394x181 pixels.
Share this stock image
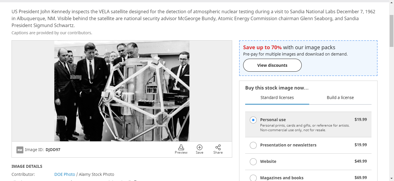[218, 149]
